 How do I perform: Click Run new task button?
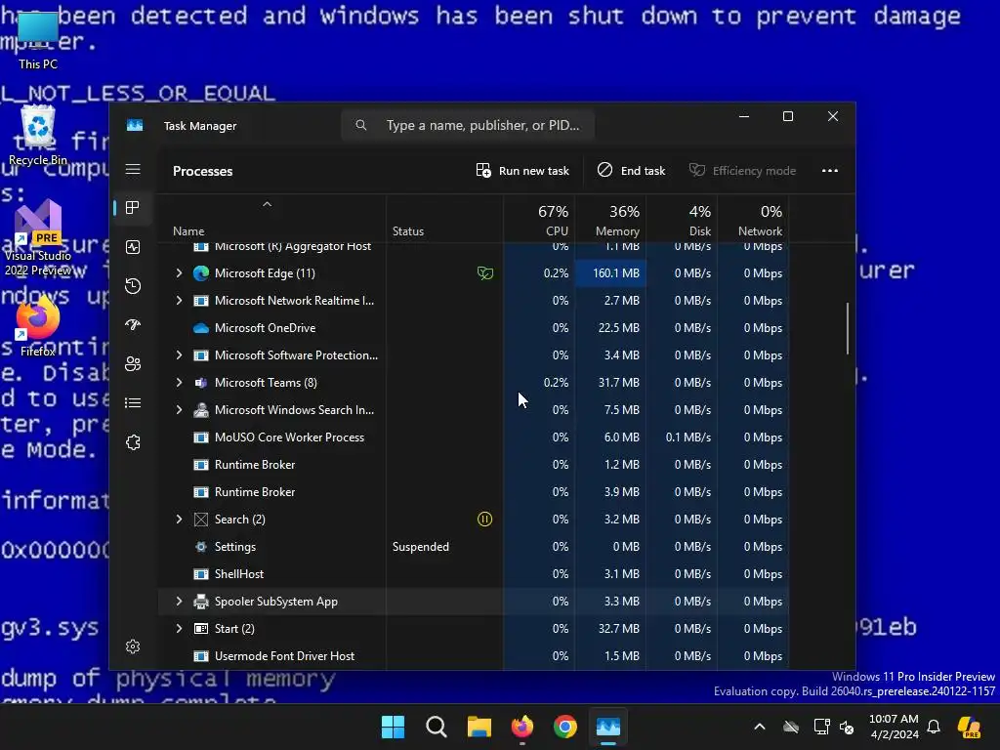tap(522, 170)
